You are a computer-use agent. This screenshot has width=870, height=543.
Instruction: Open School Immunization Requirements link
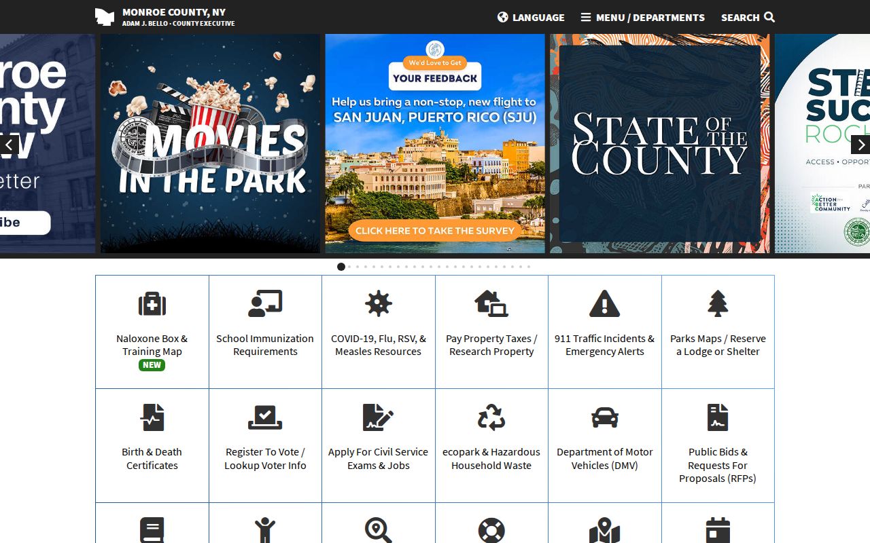265,345
